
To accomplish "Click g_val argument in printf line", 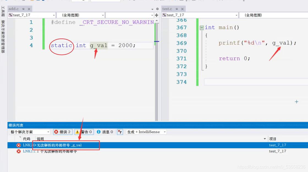I will click(x=281, y=43).
